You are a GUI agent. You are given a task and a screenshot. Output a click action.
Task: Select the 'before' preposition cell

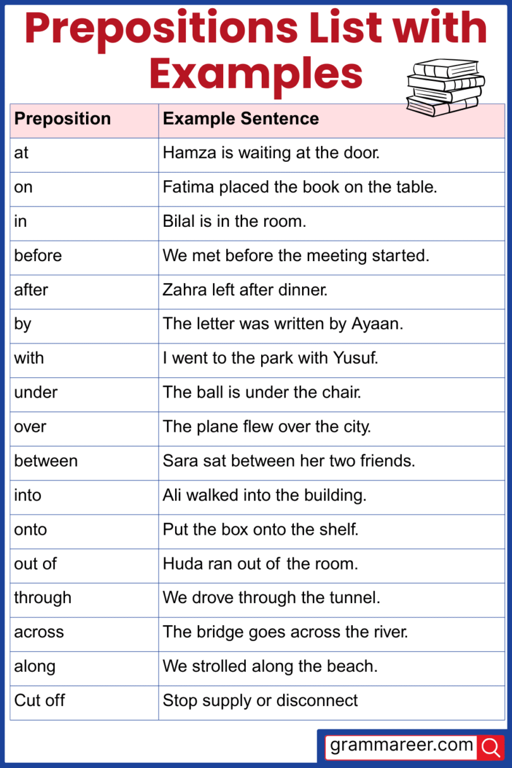coord(38,256)
